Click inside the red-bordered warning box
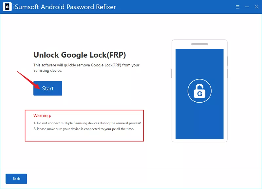Viewport: 262px width, 189px height. point(84,126)
